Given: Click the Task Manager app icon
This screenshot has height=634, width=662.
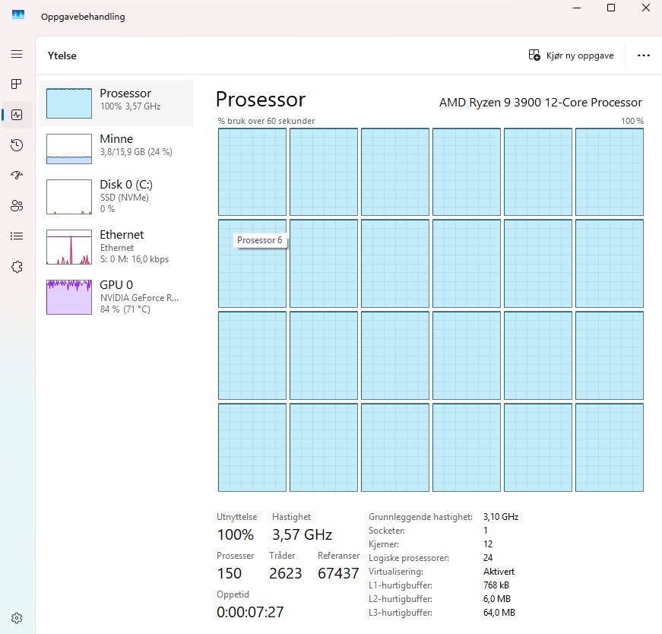Looking at the screenshot, I should 18,15.
